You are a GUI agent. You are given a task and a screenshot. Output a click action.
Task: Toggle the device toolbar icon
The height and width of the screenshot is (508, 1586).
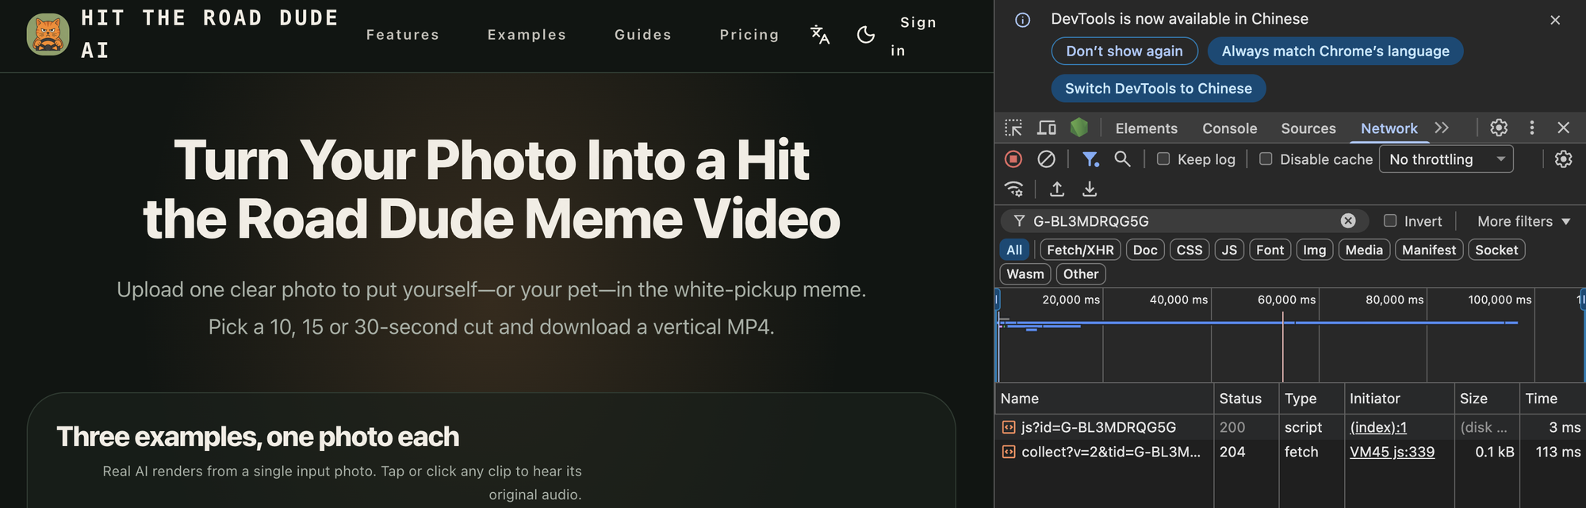(1047, 128)
